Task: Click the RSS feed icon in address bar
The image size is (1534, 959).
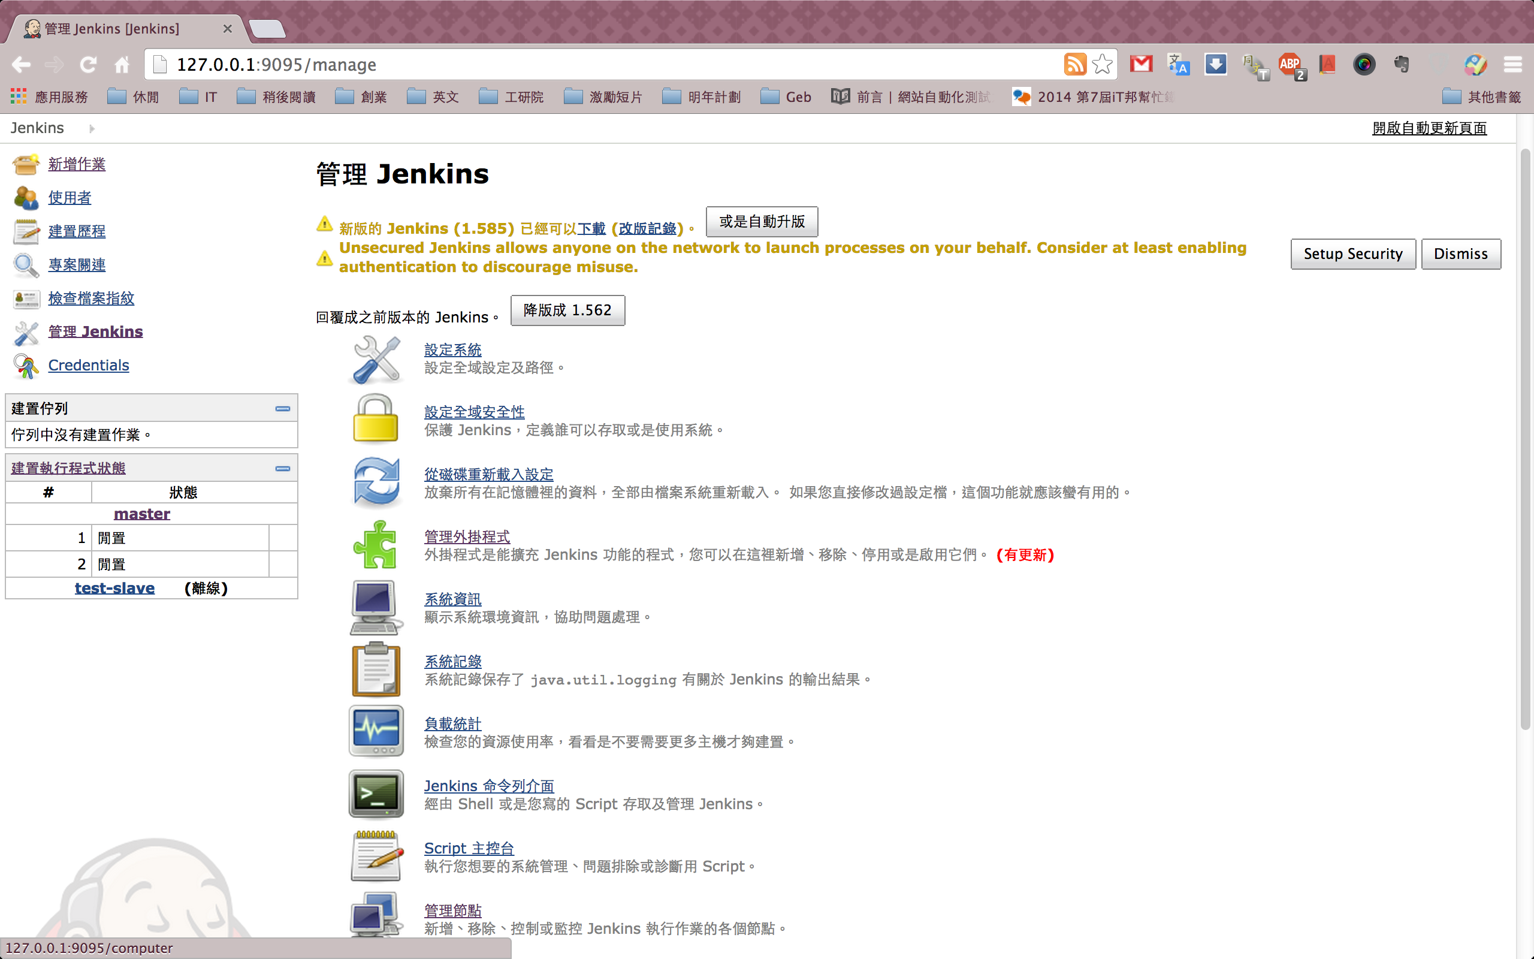Action: click(x=1075, y=64)
